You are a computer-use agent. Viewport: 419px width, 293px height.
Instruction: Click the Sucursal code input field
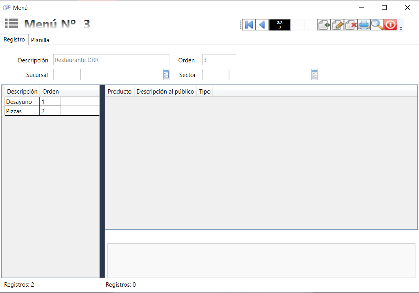coord(67,74)
